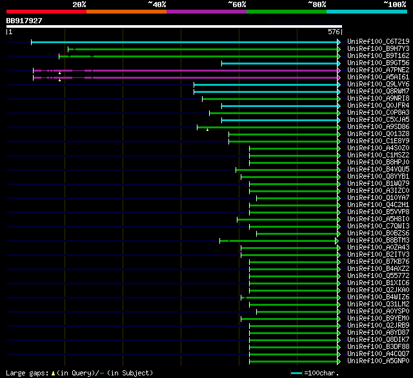Screen dimensions: 413x378
Task: Click the UniRef100_C7QWI3 hit label
Action: [378, 226]
